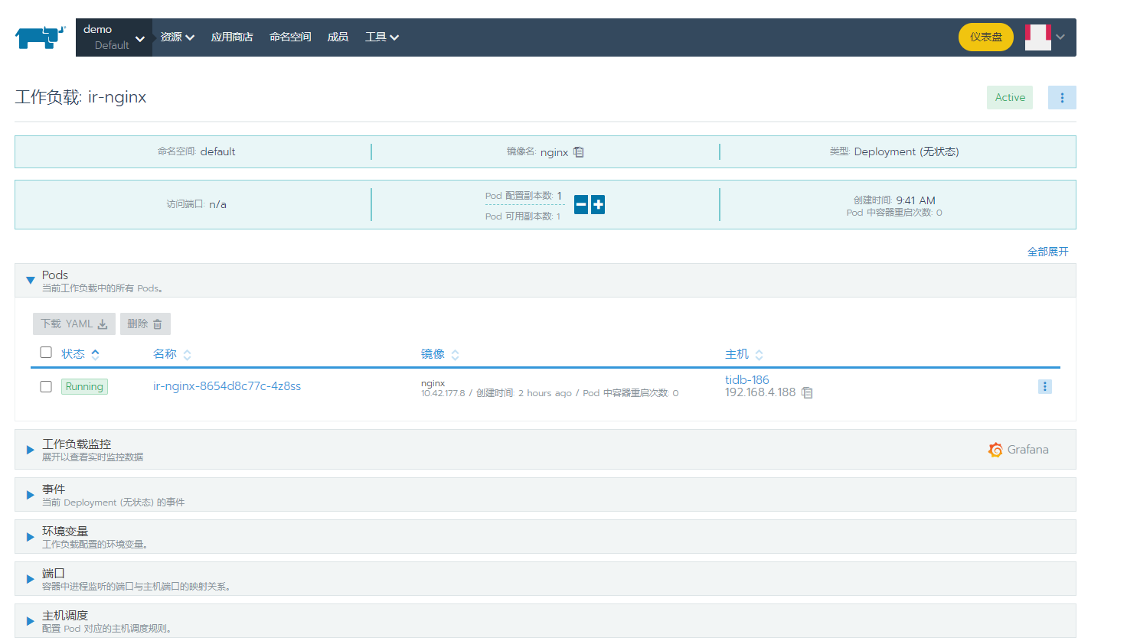Sort pods by 主机 column
The width and height of the screenshot is (1127, 644).
point(744,354)
